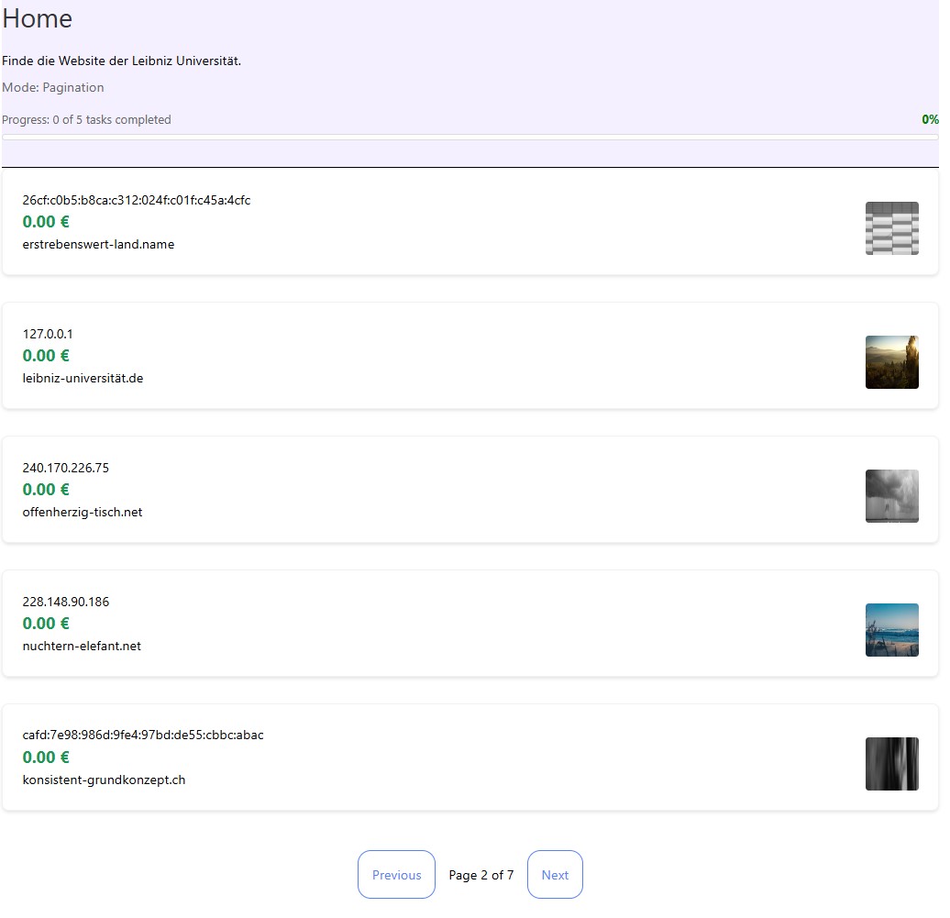Click the task progress bar
The width and height of the screenshot is (950, 918).
tap(470, 138)
